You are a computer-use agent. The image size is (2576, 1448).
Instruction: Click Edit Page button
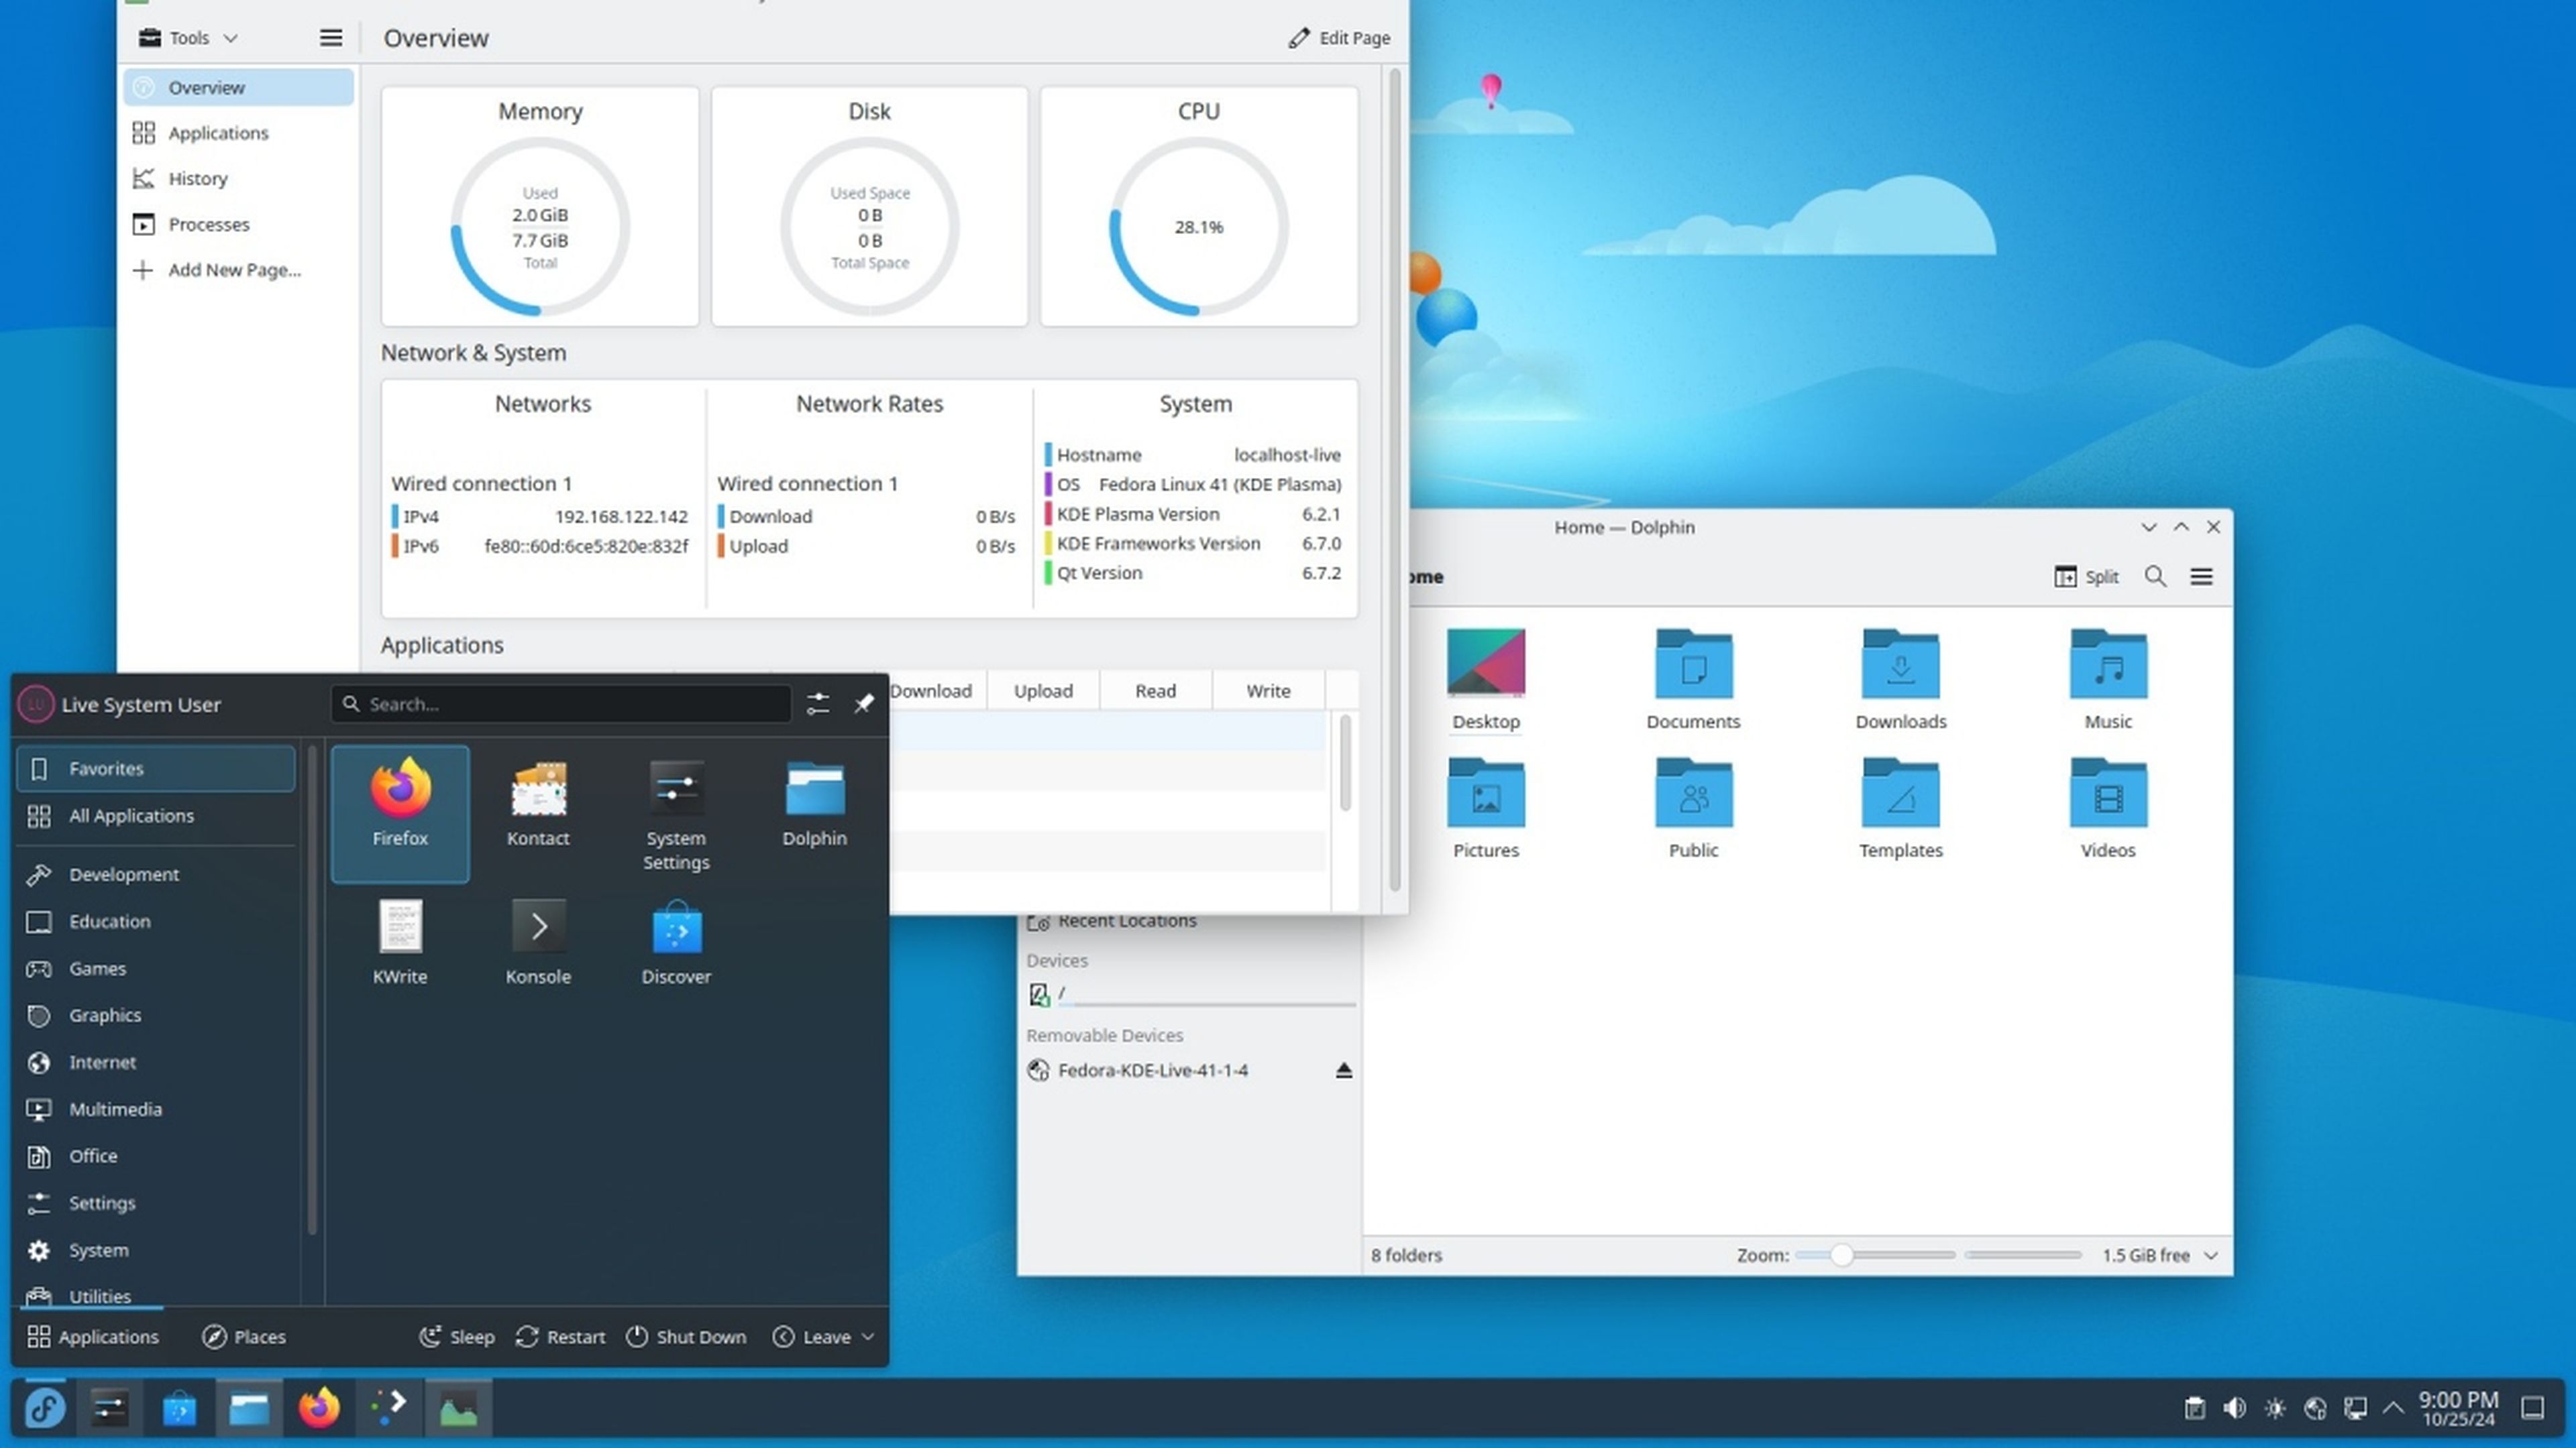(x=1339, y=38)
